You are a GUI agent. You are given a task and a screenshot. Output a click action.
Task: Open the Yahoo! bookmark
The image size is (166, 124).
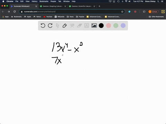(37, 17)
